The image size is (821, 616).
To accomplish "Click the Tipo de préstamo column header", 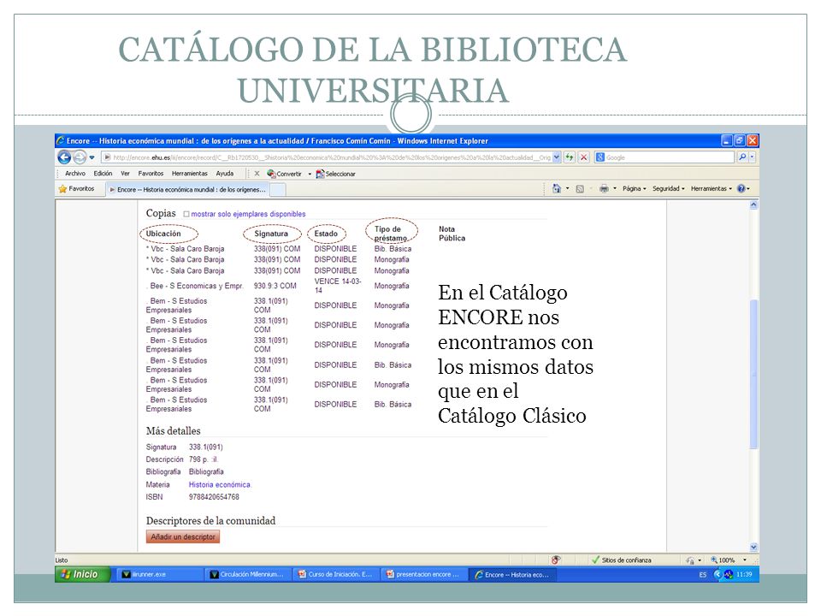I will (391, 233).
